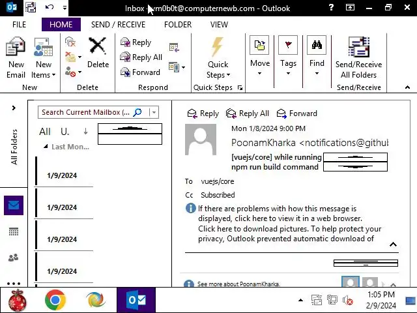Switch to the FOLDER tab
The height and width of the screenshot is (313, 417).
tap(178, 25)
